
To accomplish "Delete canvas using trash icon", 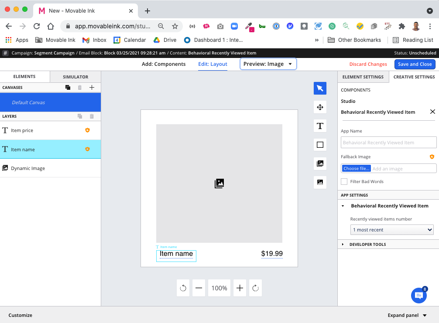I will click(x=80, y=88).
